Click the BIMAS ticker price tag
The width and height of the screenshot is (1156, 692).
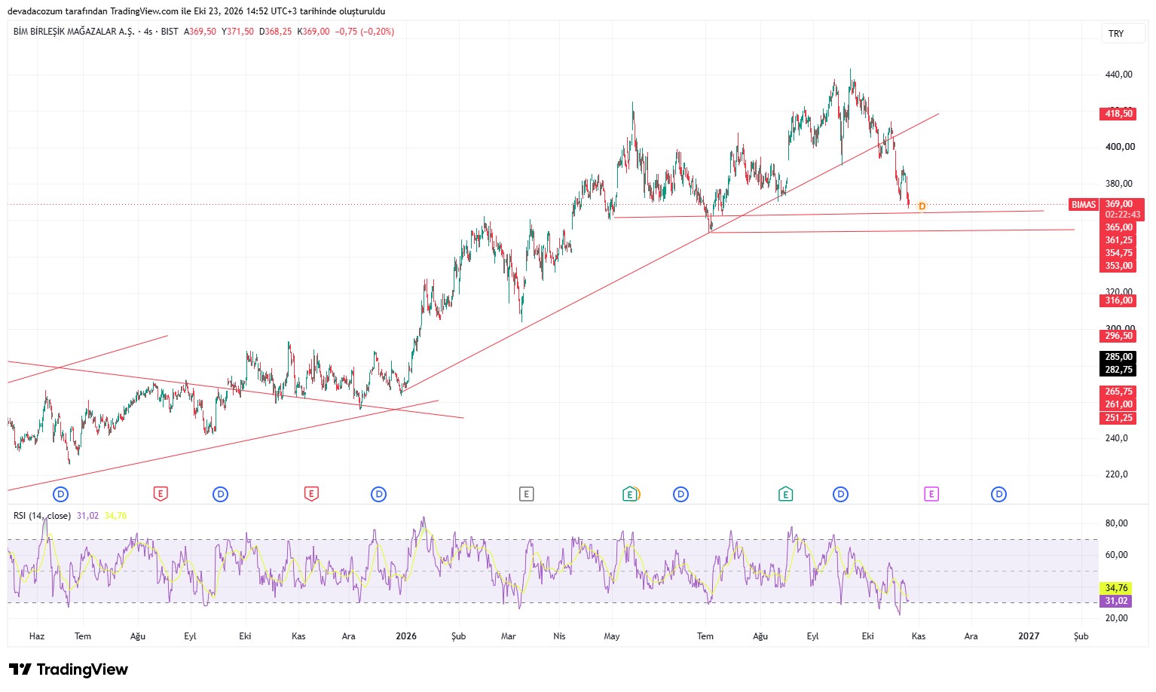click(x=1084, y=205)
